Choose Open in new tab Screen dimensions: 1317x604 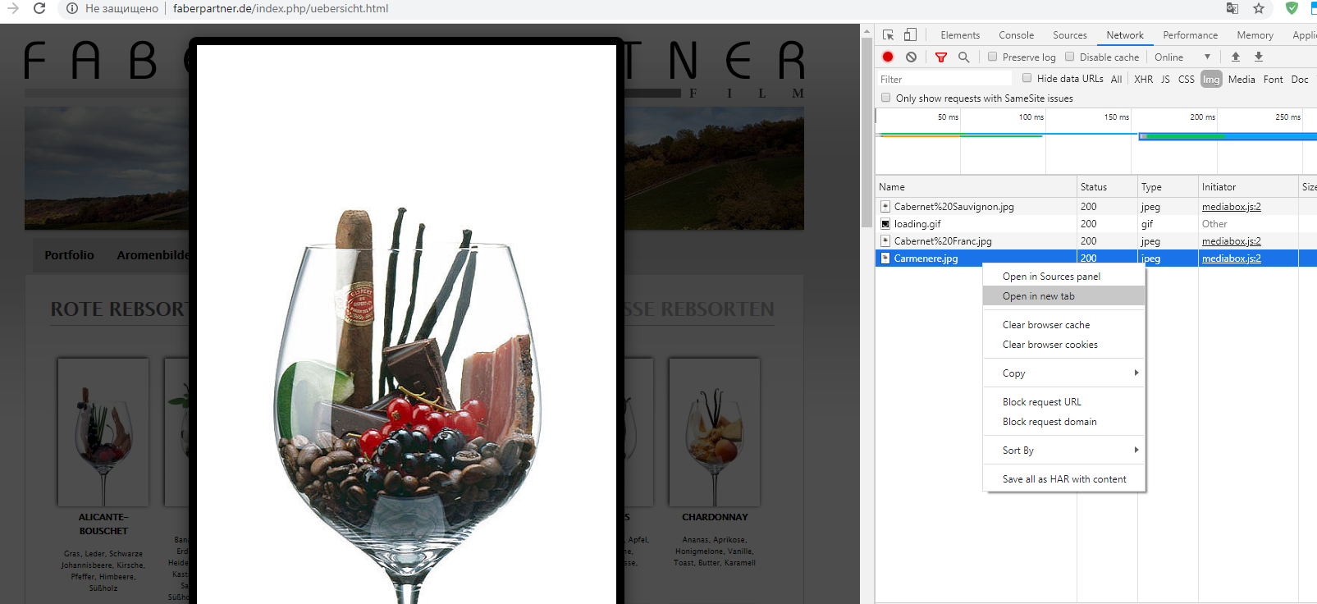click(x=1063, y=296)
